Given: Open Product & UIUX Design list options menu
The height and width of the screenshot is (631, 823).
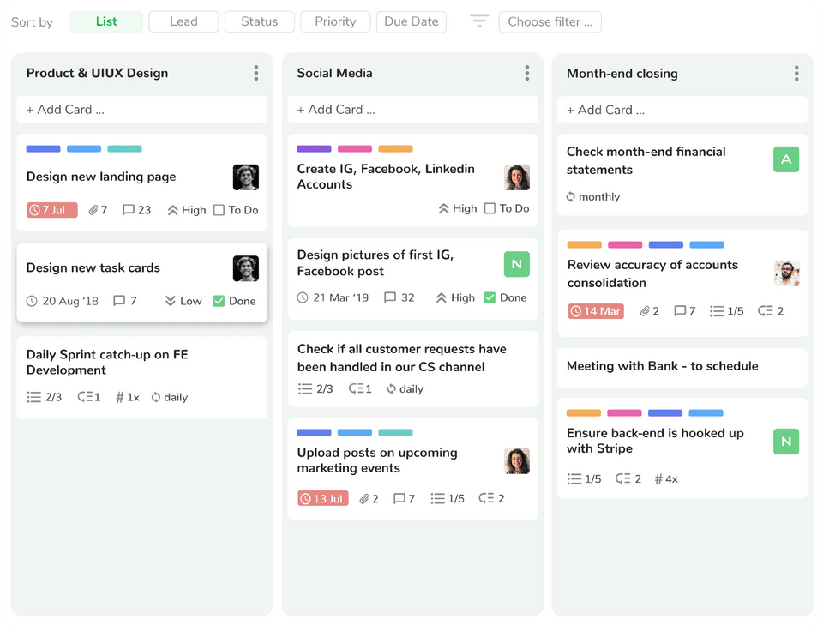Looking at the screenshot, I should (256, 73).
